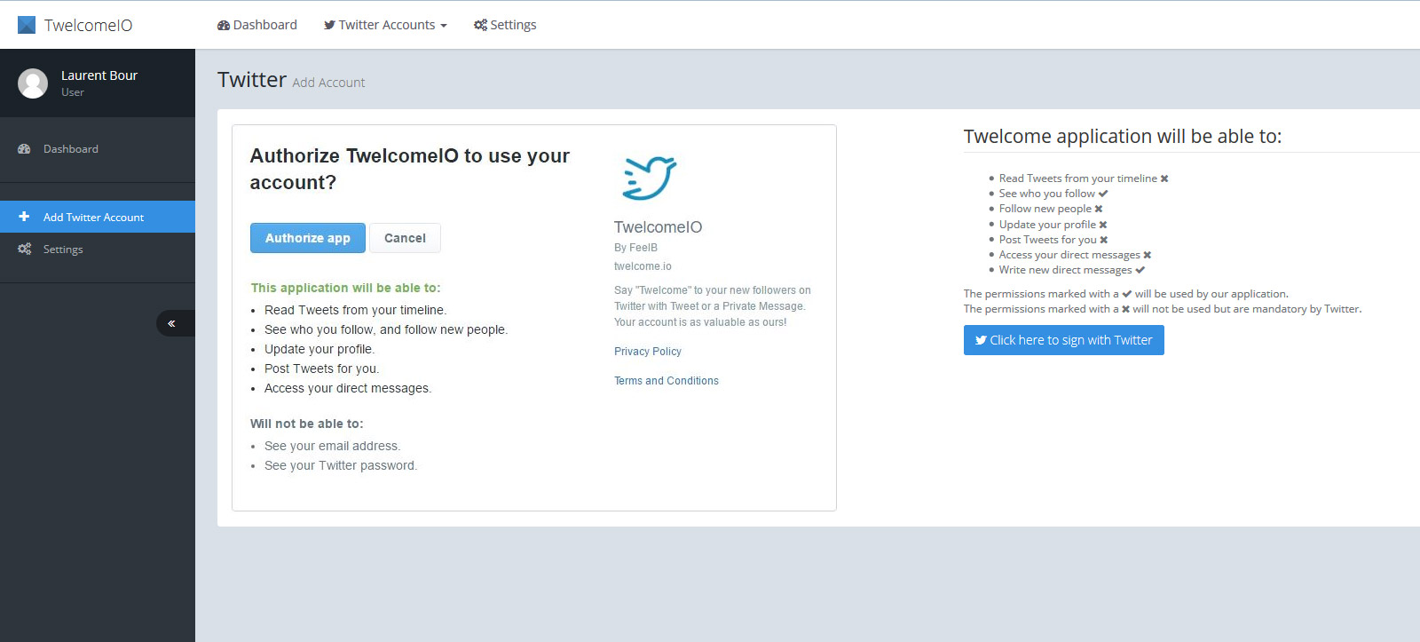Collapse the sidebar with the double chevron
This screenshot has width=1420, height=642.
(x=174, y=323)
